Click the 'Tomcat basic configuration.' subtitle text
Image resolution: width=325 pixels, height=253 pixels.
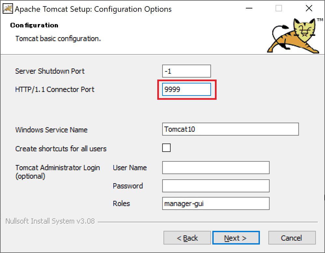pos(58,38)
